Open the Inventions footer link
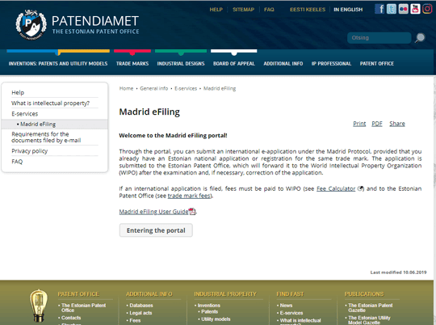The width and height of the screenshot is (436, 325). coord(208,306)
